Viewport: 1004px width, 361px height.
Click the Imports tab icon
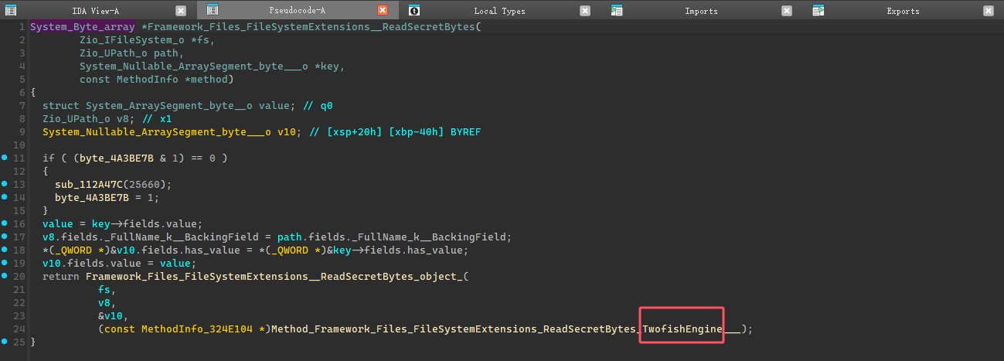coord(617,11)
